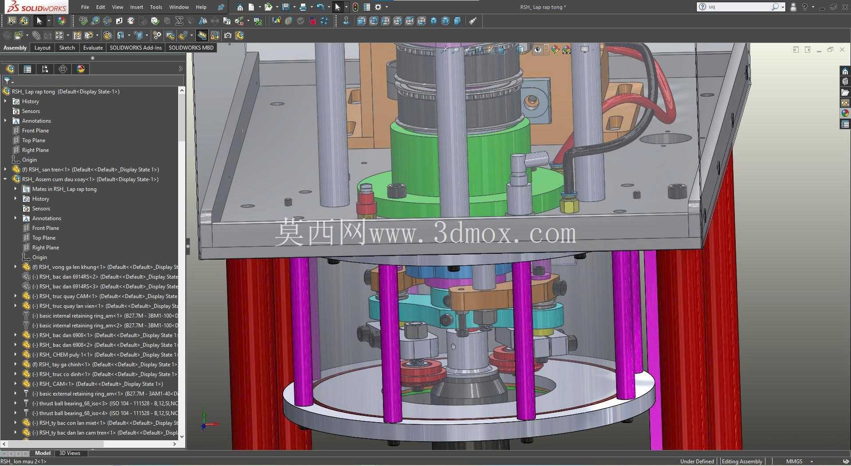This screenshot has height=466, width=851.
Task: Expand the top-level History folder
Action: click(5, 101)
